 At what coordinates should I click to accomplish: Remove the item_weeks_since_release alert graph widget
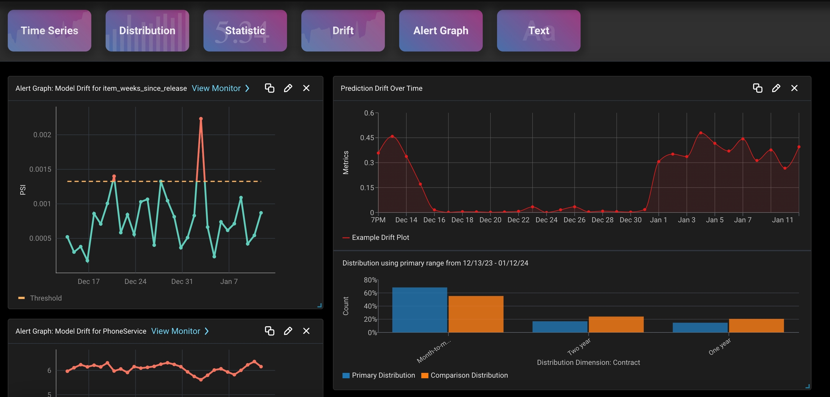tap(306, 88)
